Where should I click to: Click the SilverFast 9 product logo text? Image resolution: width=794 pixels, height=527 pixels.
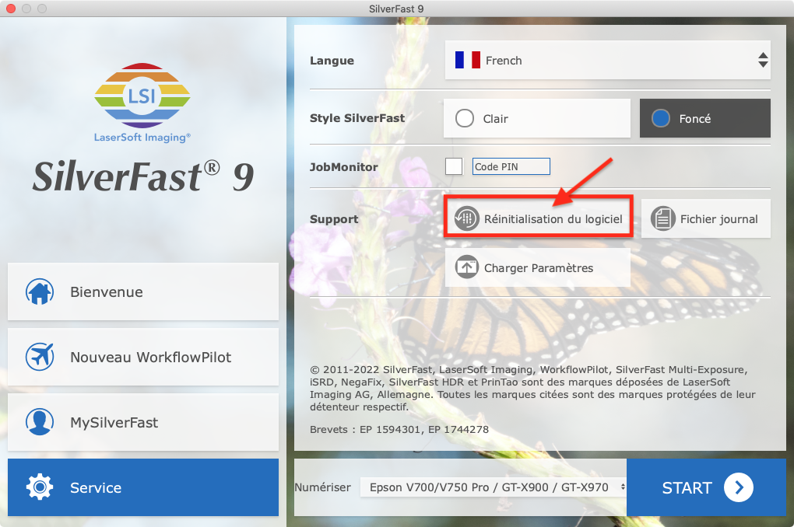click(142, 176)
